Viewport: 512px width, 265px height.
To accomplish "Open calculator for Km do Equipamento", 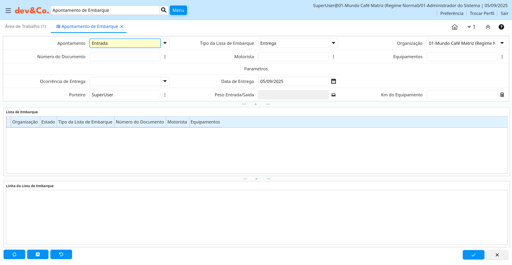I will [502, 95].
